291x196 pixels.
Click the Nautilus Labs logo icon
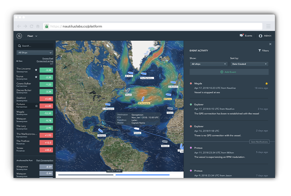pyautogui.click(x=19, y=36)
